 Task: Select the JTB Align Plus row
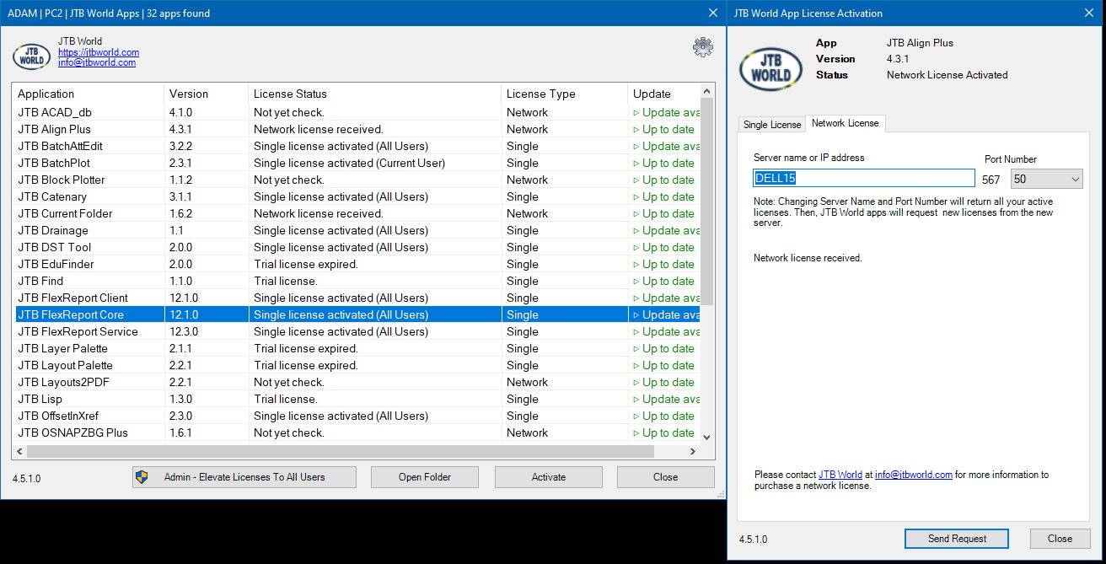pos(357,129)
